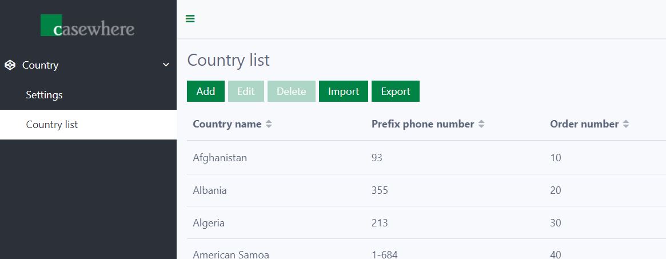Click the Edit button
This screenshot has width=666, height=259.
click(246, 91)
